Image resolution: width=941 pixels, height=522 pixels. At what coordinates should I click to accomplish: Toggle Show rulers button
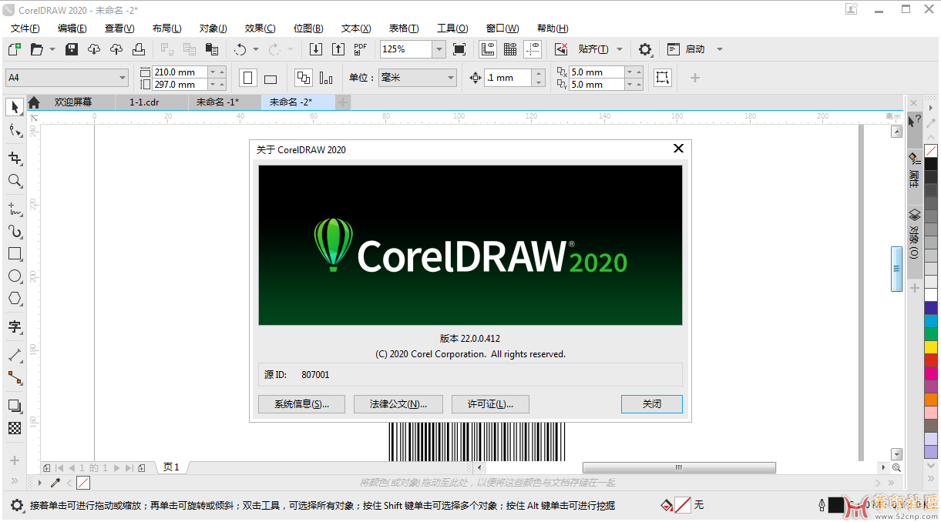pos(488,49)
